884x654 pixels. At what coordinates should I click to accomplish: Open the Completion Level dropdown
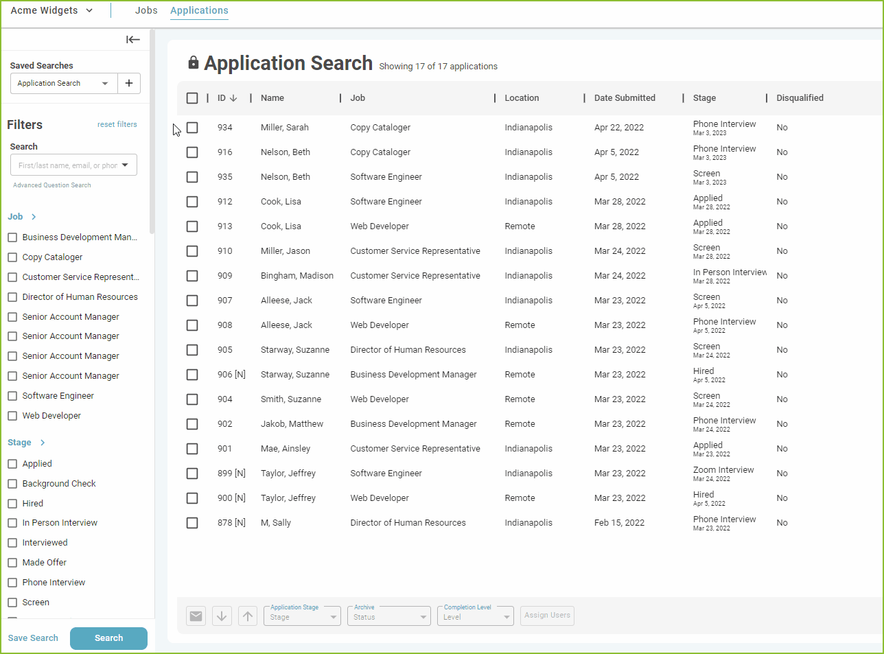(475, 616)
